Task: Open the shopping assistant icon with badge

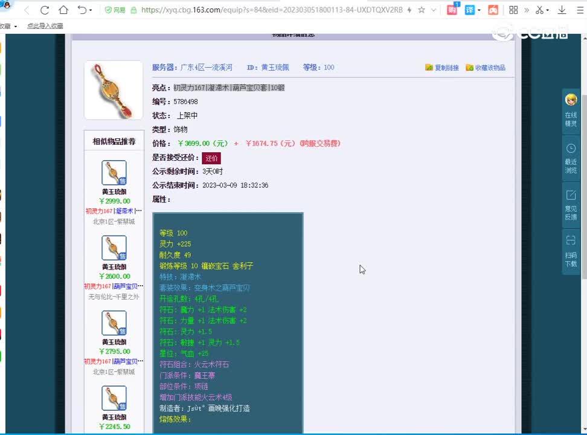Action: (452, 9)
